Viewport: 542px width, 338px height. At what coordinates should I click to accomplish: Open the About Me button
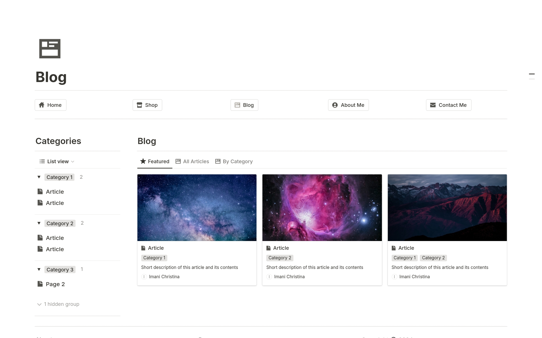click(348, 105)
